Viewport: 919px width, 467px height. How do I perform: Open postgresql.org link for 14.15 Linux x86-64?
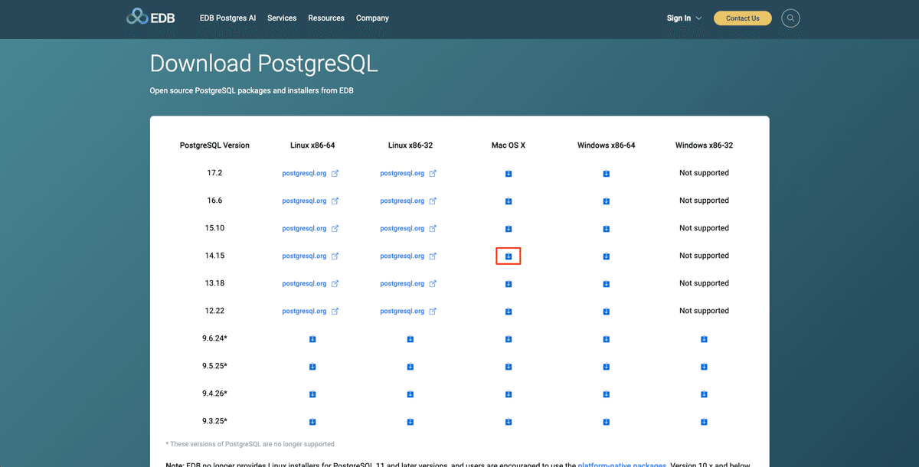click(310, 256)
